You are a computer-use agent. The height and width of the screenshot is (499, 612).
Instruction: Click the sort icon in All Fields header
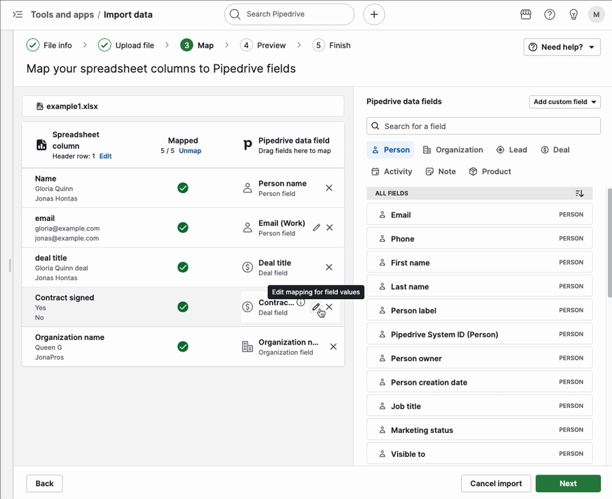[579, 194]
